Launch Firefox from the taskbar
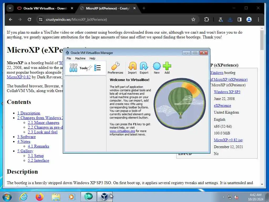The height and width of the screenshot is (202, 269). coord(39,197)
